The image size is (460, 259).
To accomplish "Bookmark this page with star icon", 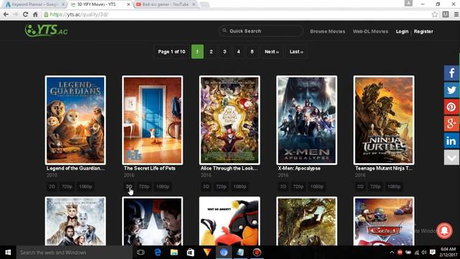I will (434, 14).
